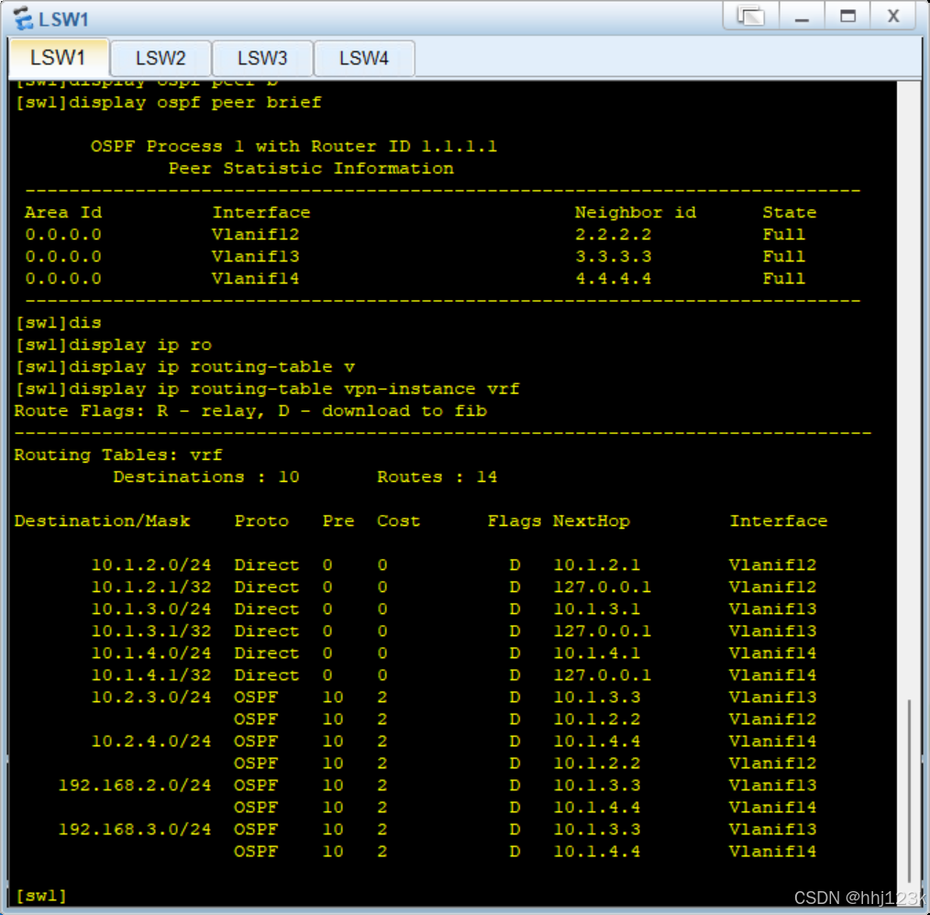Click the '[sw1]dis' command line
Screen dimensions: 930x915
[x=58, y=323]
